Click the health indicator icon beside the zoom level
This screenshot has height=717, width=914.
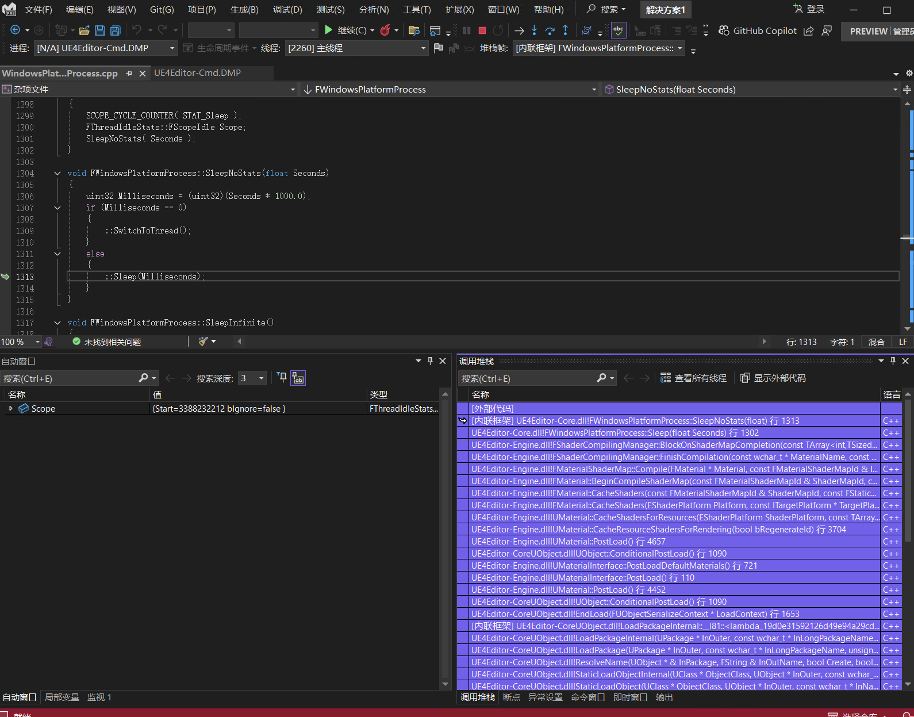[48, 342]
